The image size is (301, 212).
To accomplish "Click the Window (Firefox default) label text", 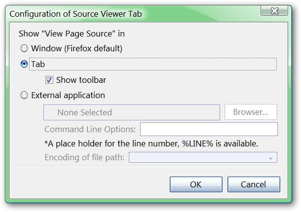I will (76, 49).
